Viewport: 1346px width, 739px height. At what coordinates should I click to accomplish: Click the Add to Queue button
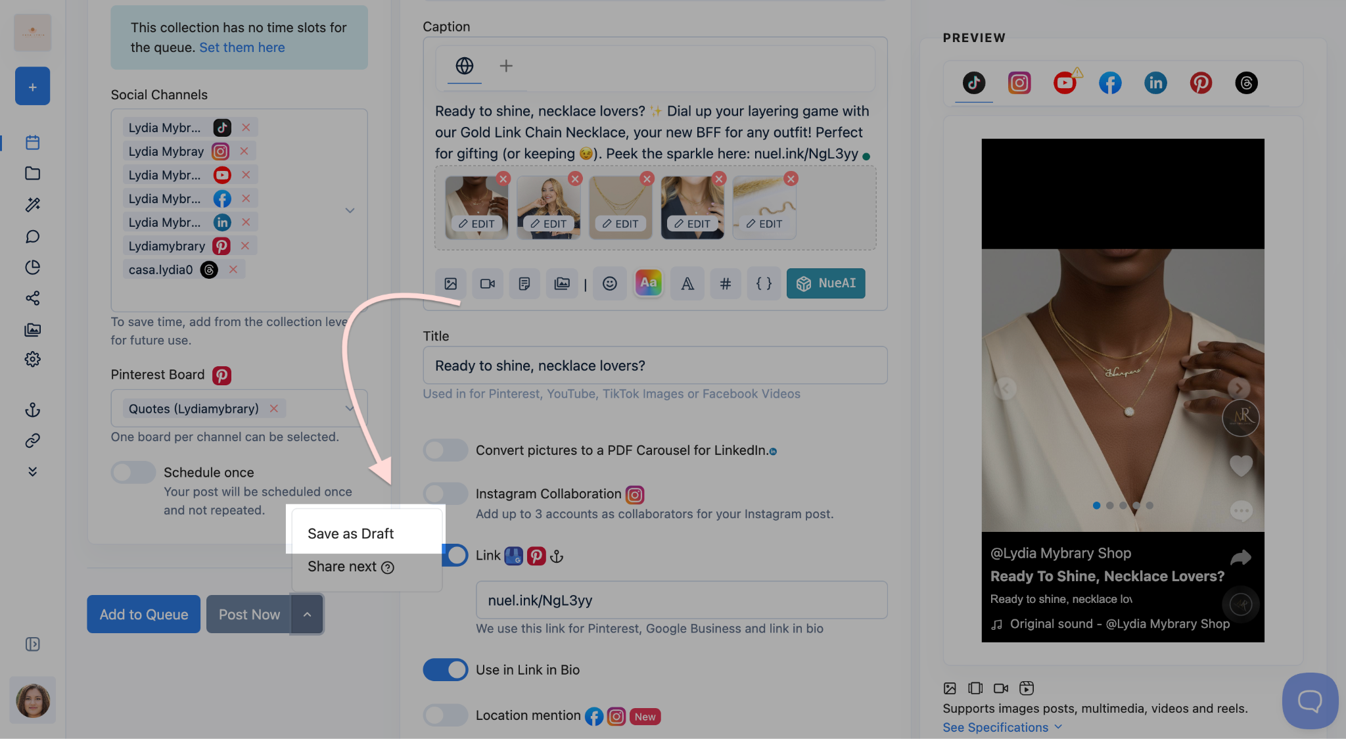[143, 614]
